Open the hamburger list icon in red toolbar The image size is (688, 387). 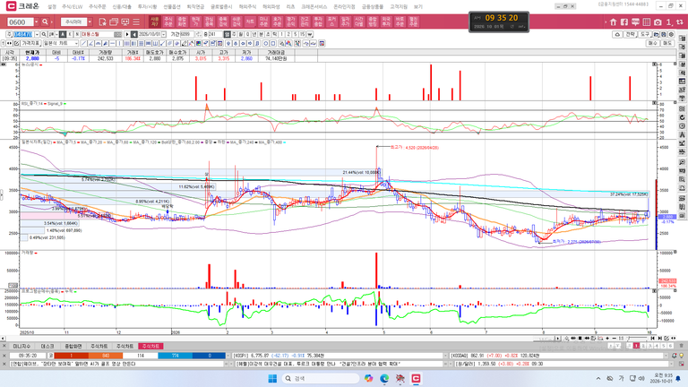pos(136,21)
